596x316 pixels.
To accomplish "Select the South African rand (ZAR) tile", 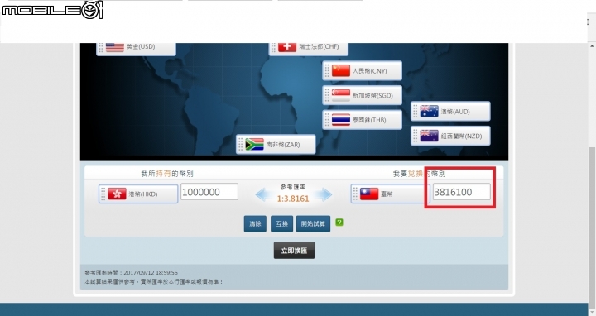I will 276,144.
